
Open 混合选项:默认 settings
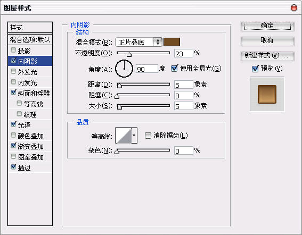click(30, 40)
